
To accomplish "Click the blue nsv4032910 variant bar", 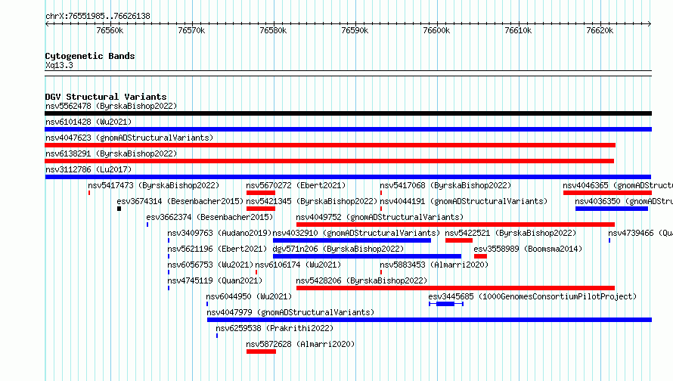I will click(x=352, y=240).
